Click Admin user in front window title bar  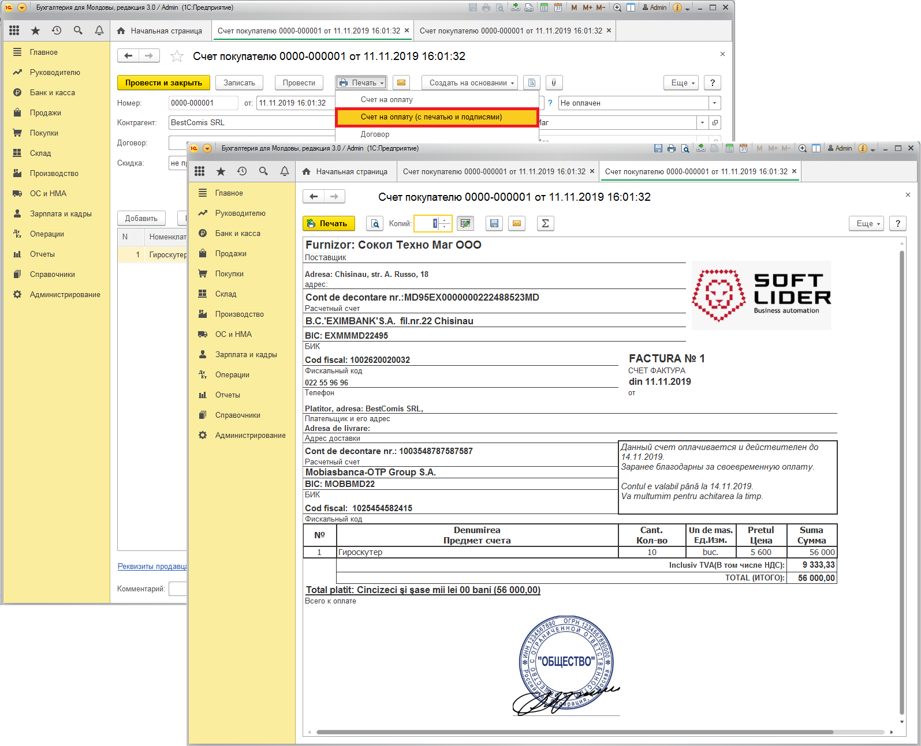tap(840, 148)
